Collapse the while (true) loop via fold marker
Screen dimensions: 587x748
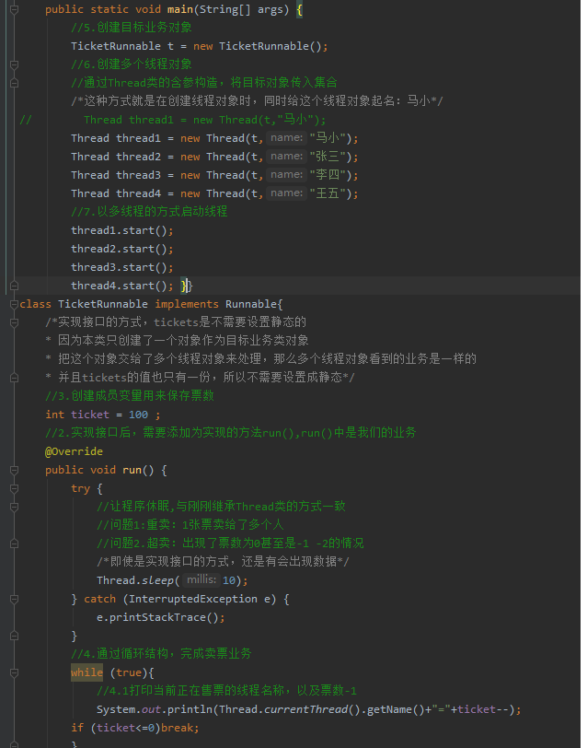tap(15, 672)
